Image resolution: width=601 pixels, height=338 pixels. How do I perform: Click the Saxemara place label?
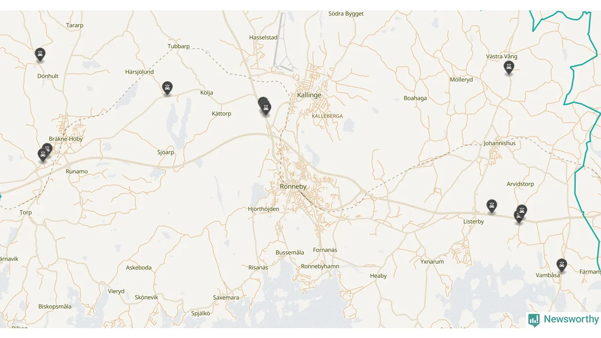click(x=226, y=298)
